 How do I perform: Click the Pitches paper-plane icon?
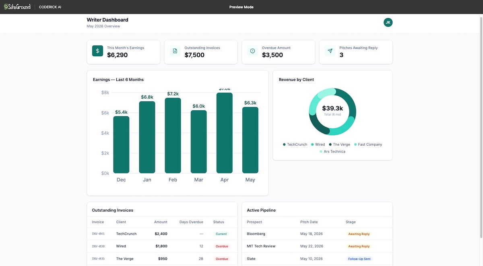[x=330, y=51]
